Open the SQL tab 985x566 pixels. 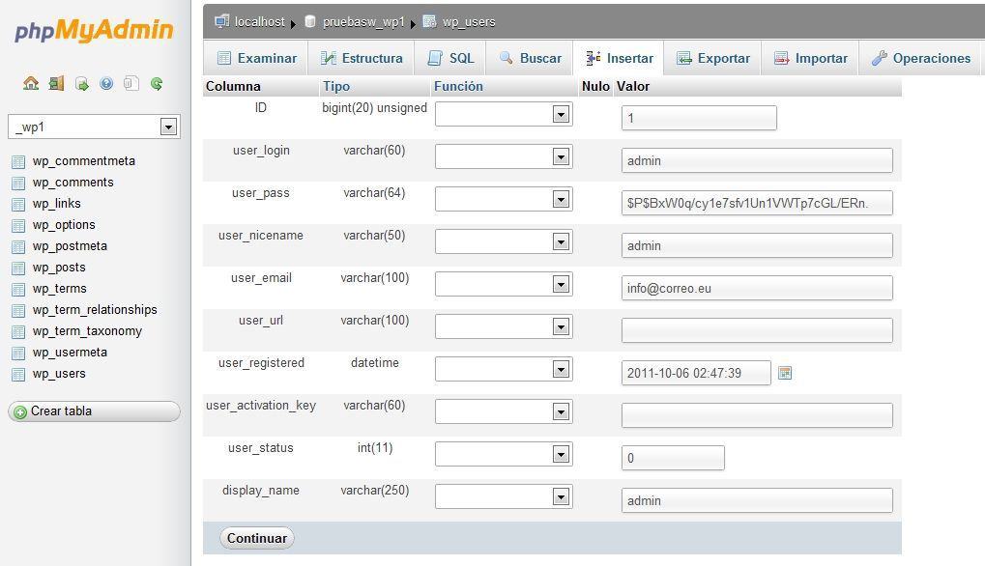[450, 58]
